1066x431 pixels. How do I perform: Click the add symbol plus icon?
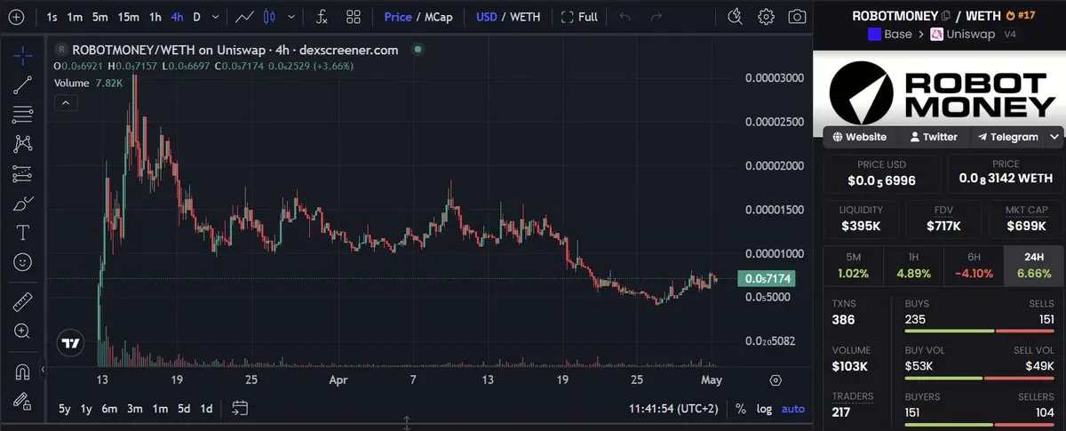pos(15,16)
